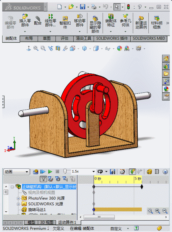Click the New document icon
The width and height of the screenshot is (172, 232).
click(x=59, y=7)
